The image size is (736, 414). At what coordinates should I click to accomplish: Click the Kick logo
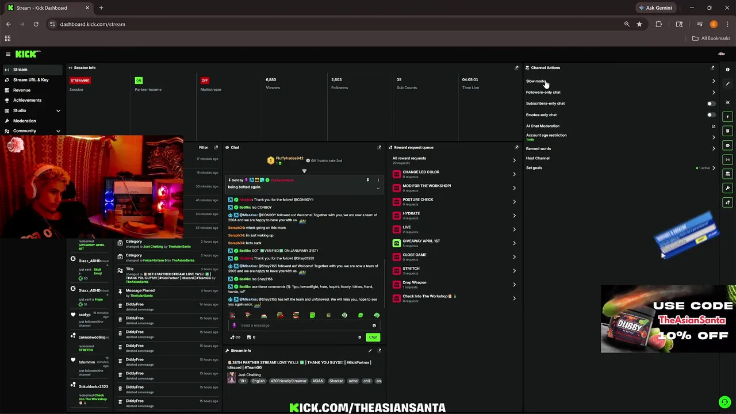coord(28,54)
